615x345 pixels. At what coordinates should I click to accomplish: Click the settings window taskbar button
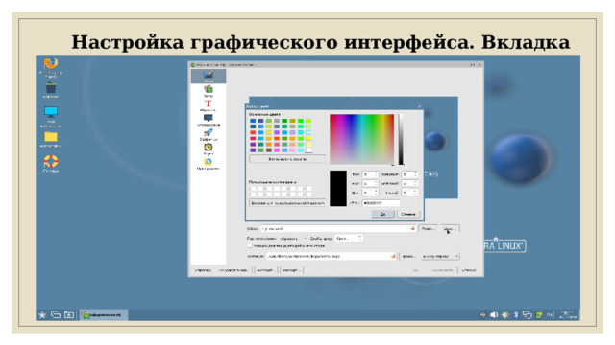[x=104, y=314]
